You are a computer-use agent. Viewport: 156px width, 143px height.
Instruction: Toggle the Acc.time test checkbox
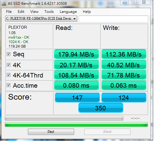(x=8, y=85)
